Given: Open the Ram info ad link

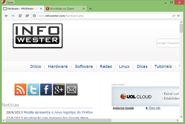Looking at the screenshot, I should pyautogui.click(x=153, y=108).
